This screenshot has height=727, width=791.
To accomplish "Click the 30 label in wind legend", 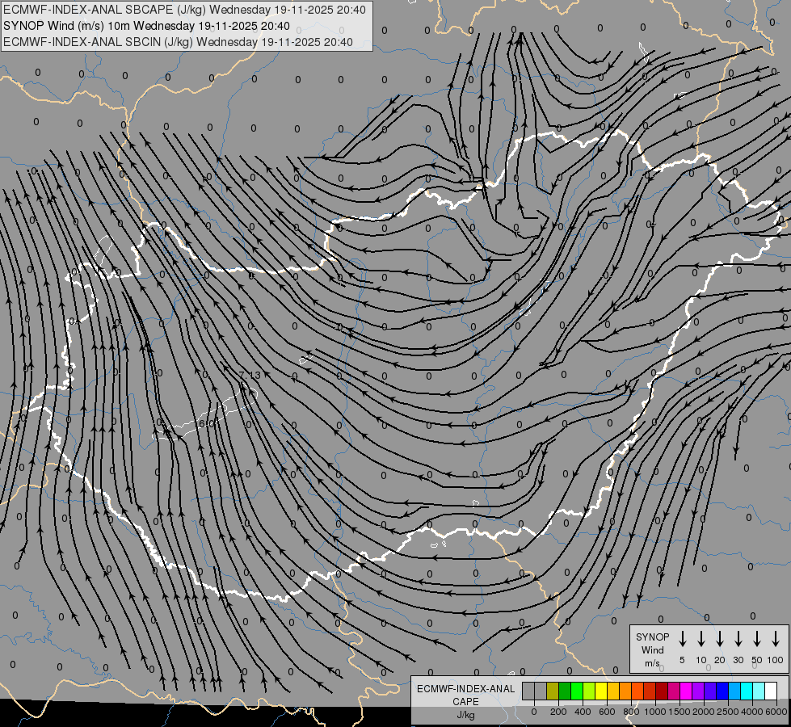I will coord(738,660).
